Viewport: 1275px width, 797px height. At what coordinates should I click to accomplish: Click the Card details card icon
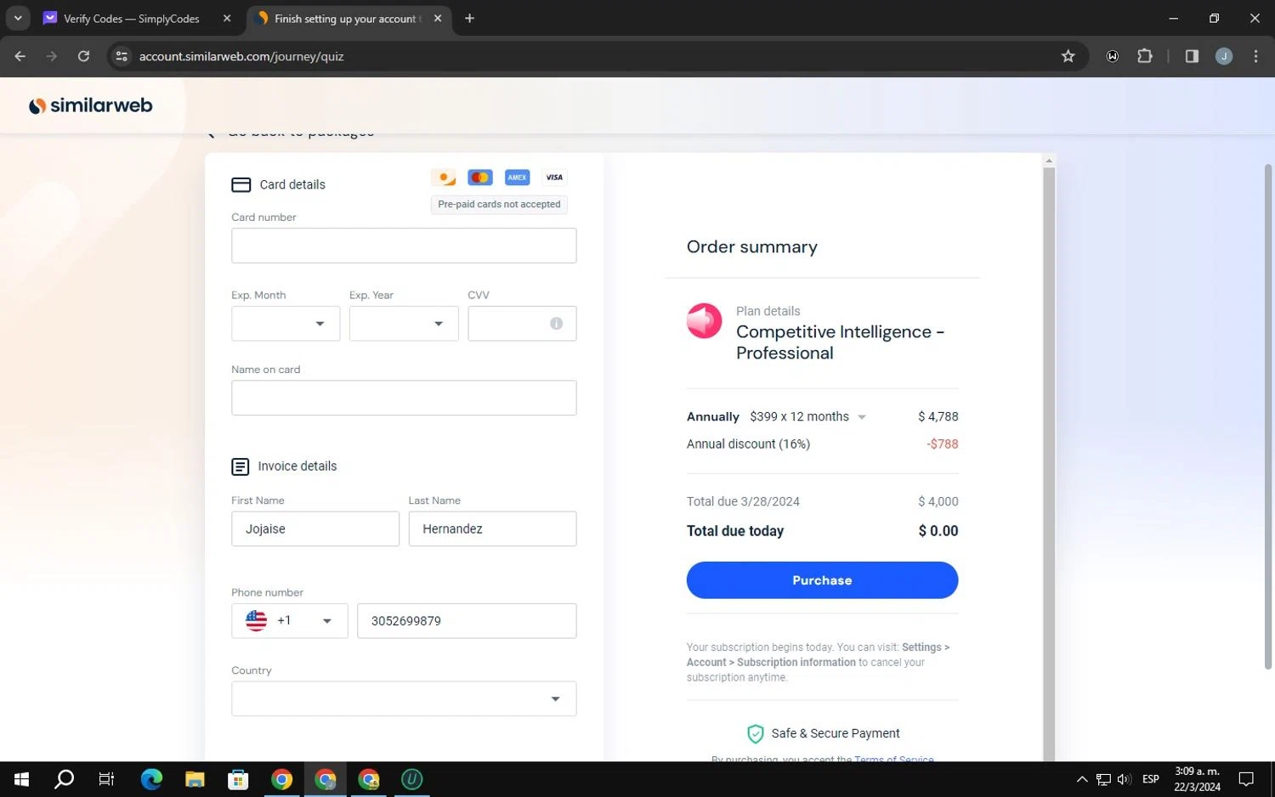tap(241, 184)
